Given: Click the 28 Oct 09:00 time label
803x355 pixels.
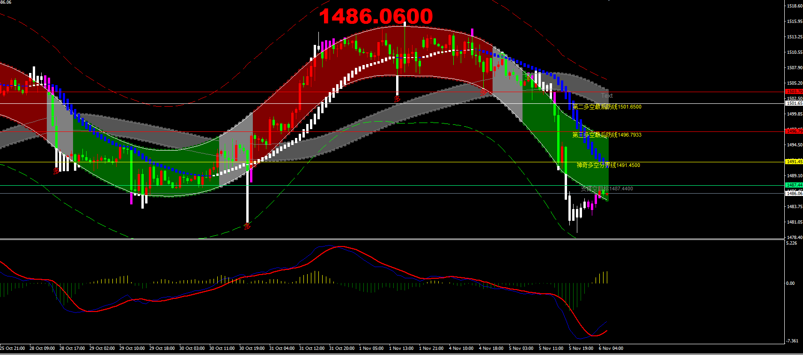Looking at the screenshot, I should click(x=42, y=348).
